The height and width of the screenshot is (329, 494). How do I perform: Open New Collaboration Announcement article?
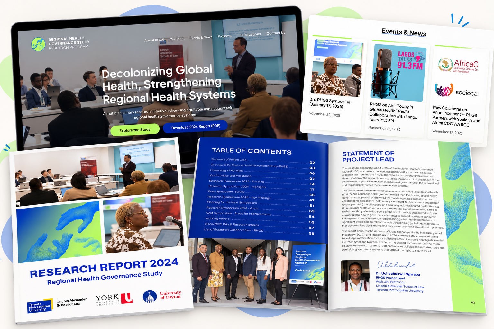pyautogui.click(x=456, y=116)
